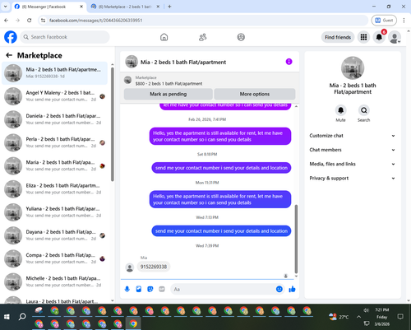Viewport: 411px width, 330px height.
Task: Open Chrome tab search dropdown arrow
Action: tap(5, 7)
